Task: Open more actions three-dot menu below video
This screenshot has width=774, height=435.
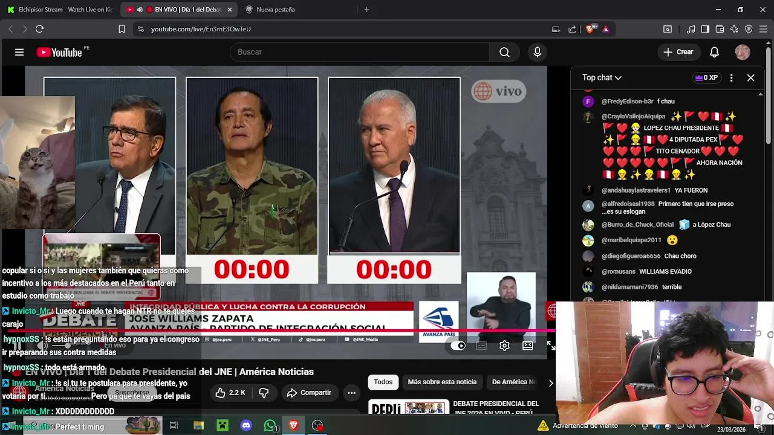Action: click(351, 393)
